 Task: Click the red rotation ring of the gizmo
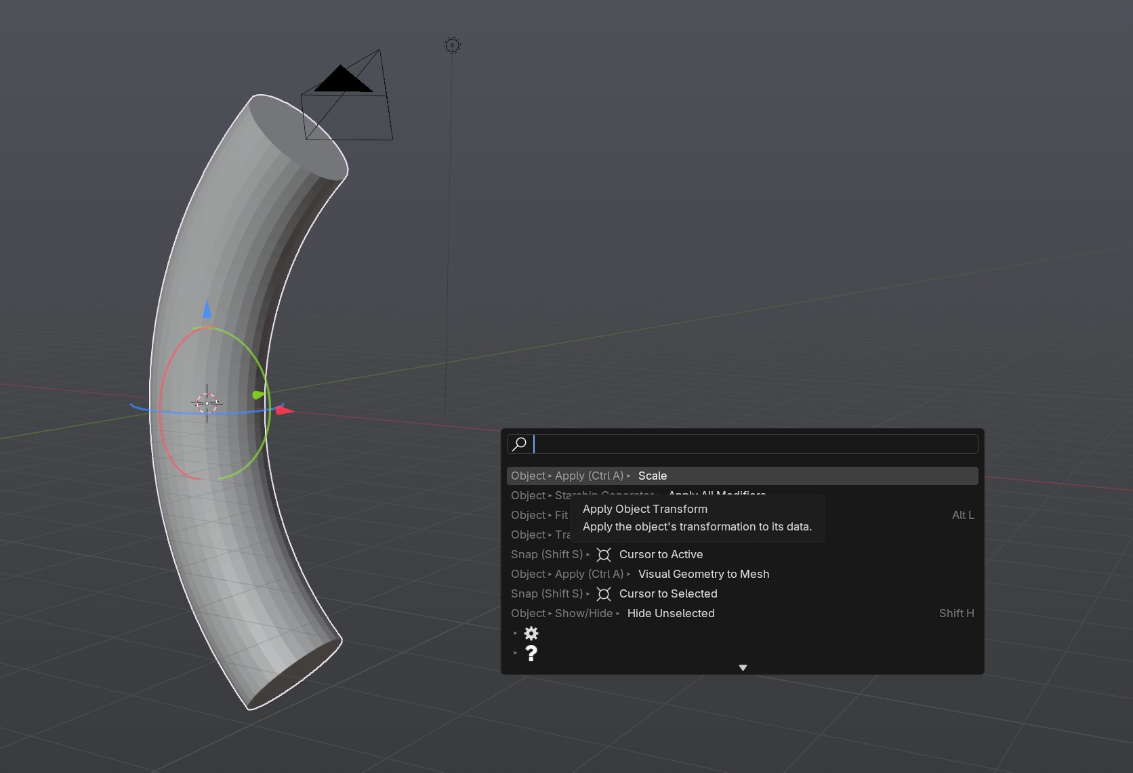tap(162, 406)
